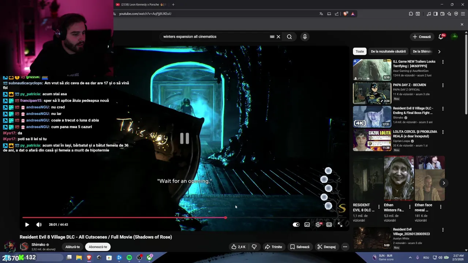Open options for PAPA DAY Z video
Viewport: 468px width, 263px height.
(x=443, y=85)
